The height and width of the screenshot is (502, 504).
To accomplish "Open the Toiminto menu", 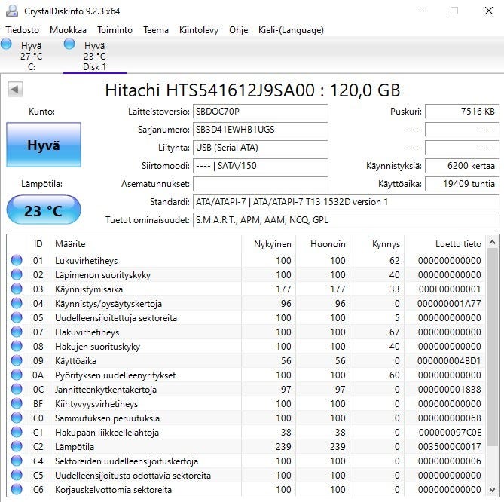I will [x=115, y=30].
